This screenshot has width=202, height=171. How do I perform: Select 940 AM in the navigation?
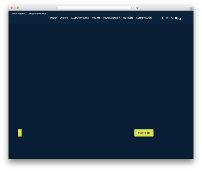tap(96, 18)
